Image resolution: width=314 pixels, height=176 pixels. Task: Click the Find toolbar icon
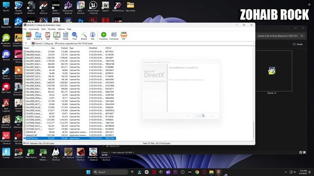pos(75,36)
